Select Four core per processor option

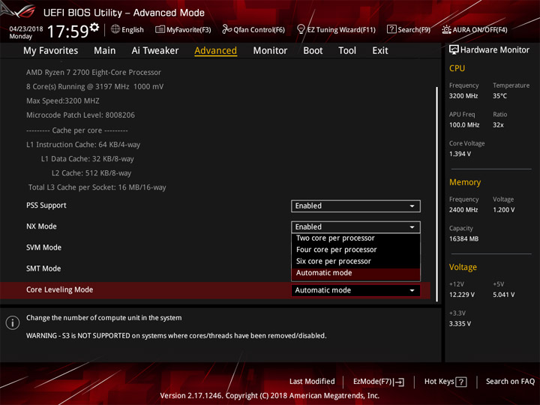click(355, 250)
